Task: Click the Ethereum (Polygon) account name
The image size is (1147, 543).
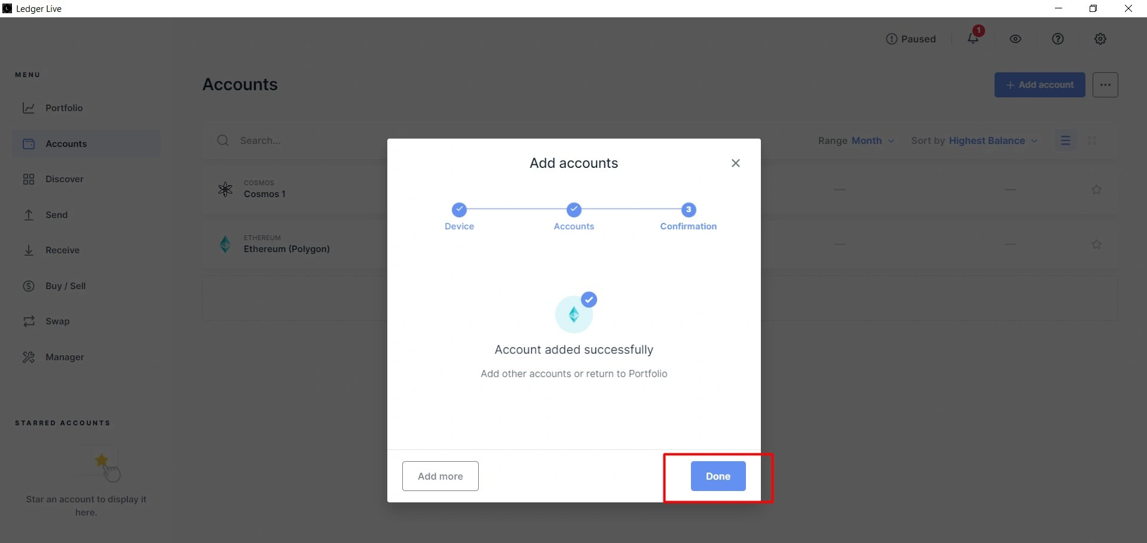Action: coord(287,249)
